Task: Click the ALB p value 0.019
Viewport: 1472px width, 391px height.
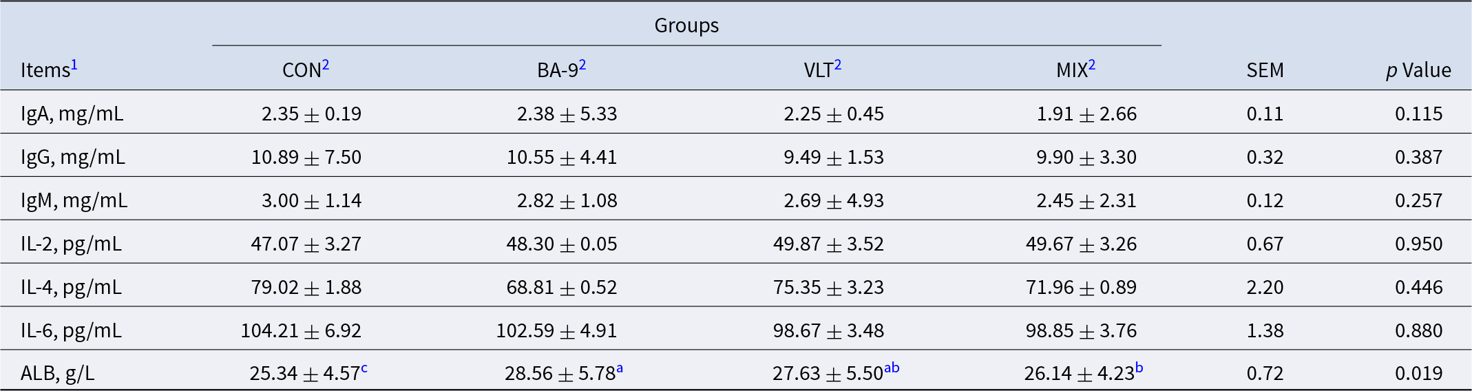Action: (x=1418, y=373)
